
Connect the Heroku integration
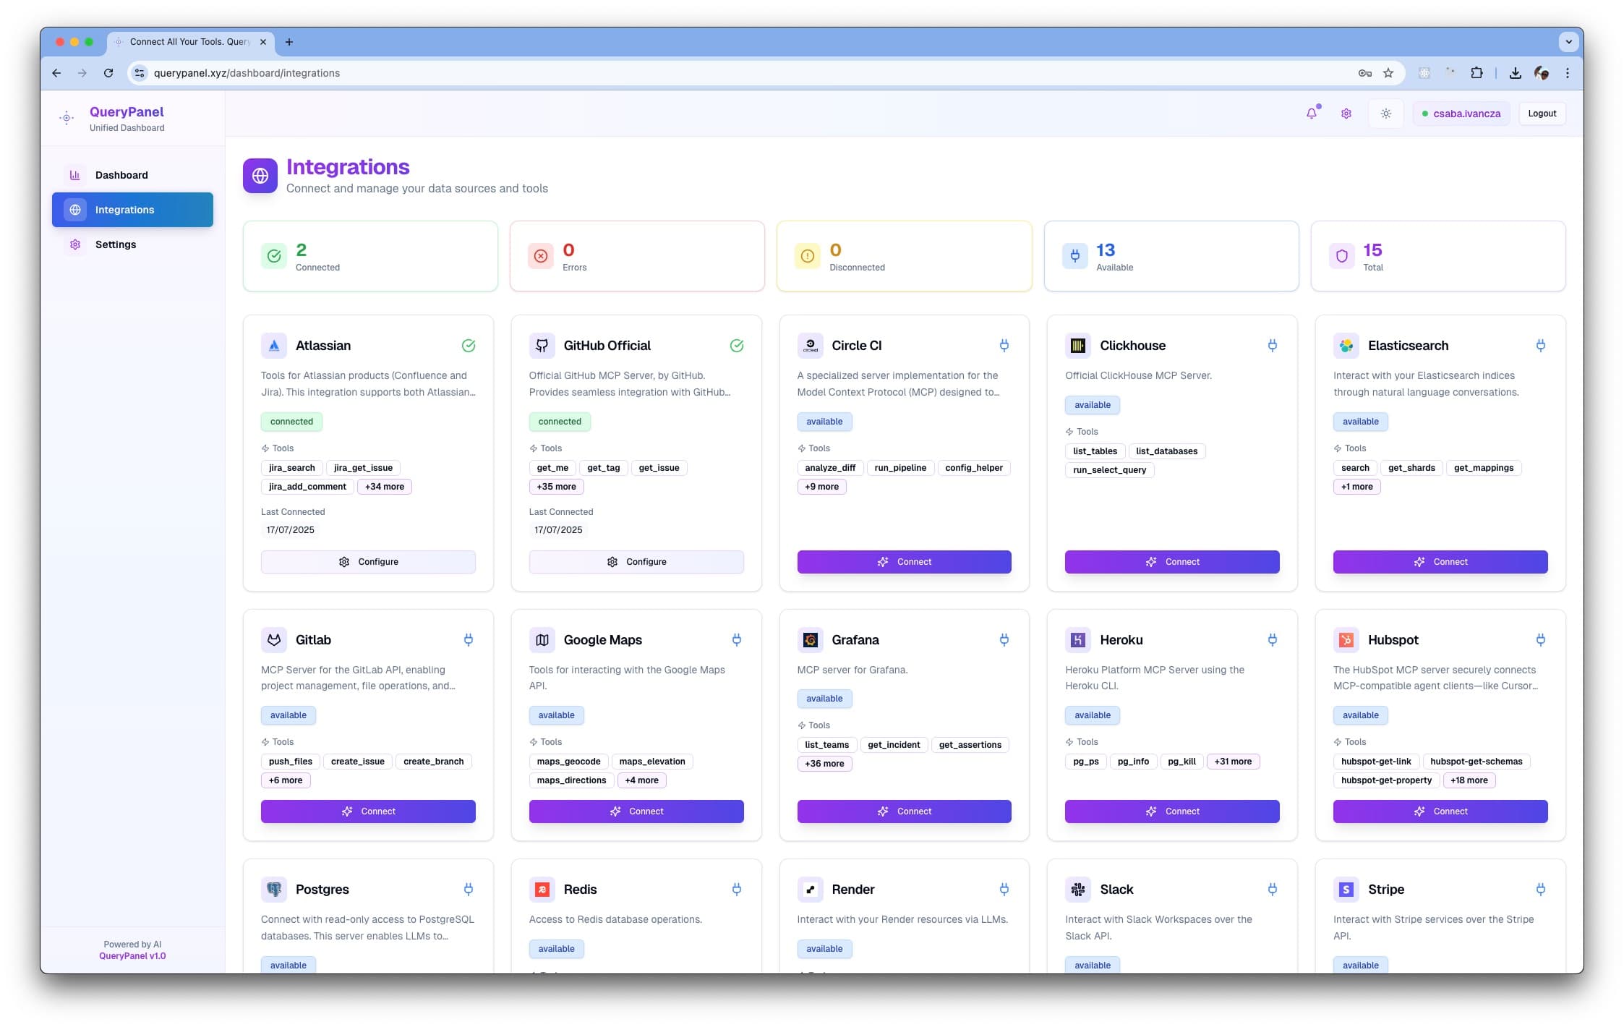1172,811
